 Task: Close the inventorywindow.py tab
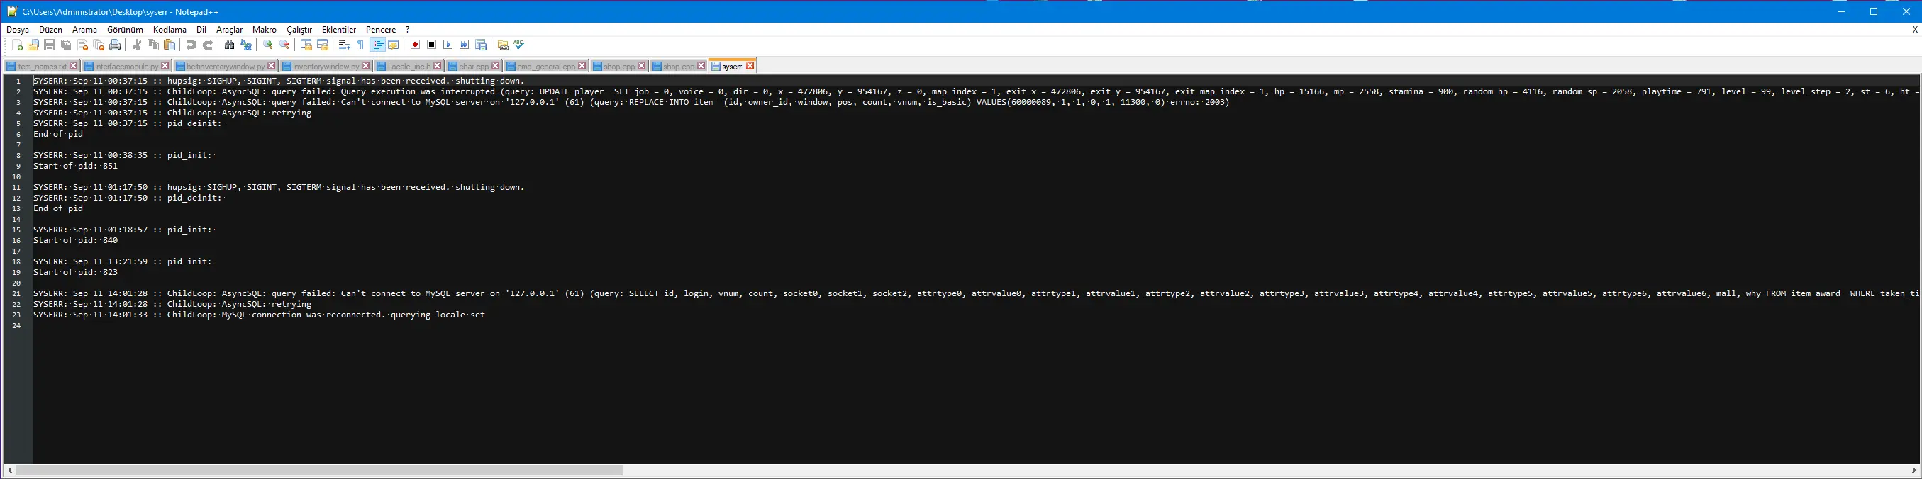pyautogui.click(x=365, y=66)
